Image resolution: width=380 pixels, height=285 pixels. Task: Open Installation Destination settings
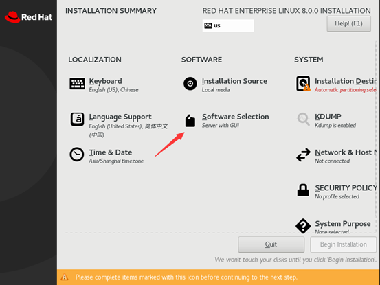pyautogui.click(x=346, y=81)
